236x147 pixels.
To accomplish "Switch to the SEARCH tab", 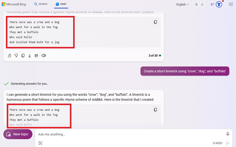I will tap(41, 4).
